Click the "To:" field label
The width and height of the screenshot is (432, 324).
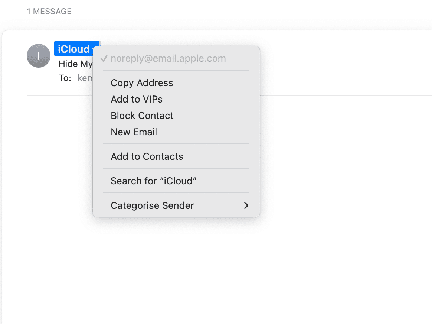(x=65, y=78)
